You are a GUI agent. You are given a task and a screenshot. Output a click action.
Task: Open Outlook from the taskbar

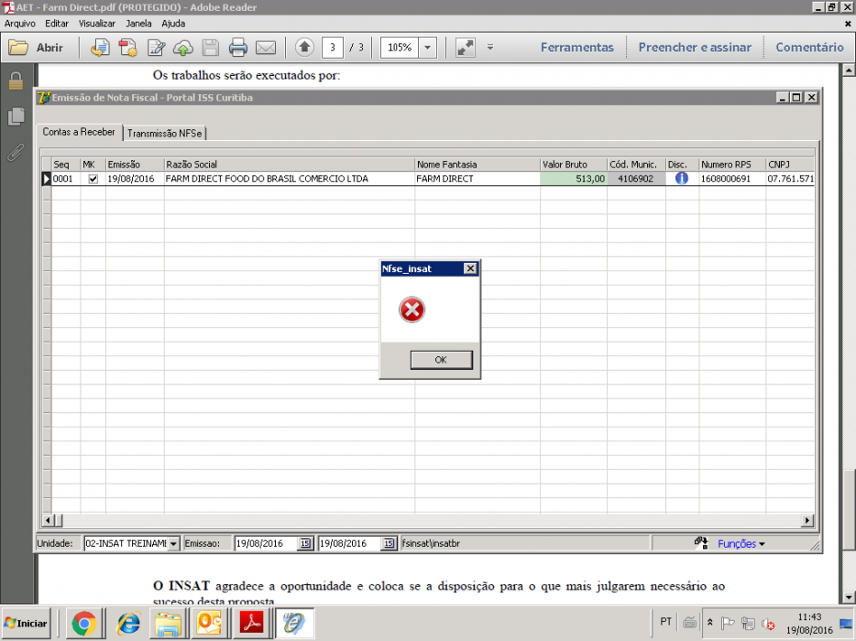point(210,623)
